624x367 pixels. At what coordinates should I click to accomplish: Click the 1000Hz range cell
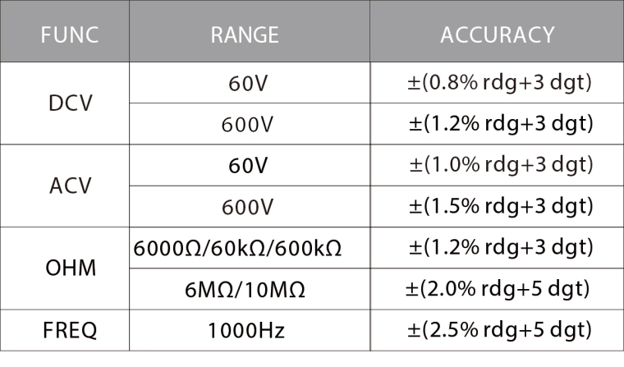click(248, 331)
